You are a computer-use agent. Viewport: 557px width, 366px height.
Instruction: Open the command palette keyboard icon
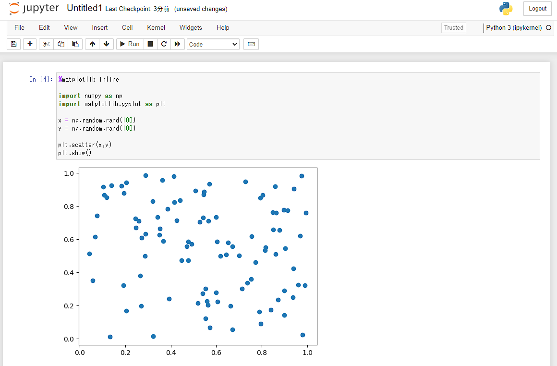pos(251,44)
